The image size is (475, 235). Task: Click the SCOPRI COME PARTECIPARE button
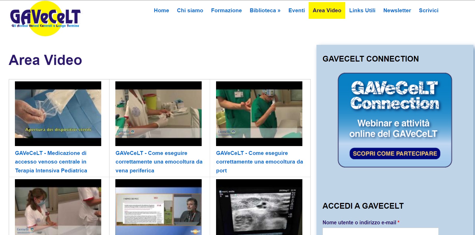coord(395,154)
